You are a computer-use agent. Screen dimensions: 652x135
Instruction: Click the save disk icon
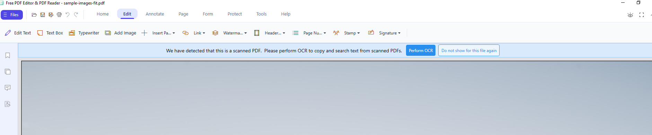click(43, 15)
